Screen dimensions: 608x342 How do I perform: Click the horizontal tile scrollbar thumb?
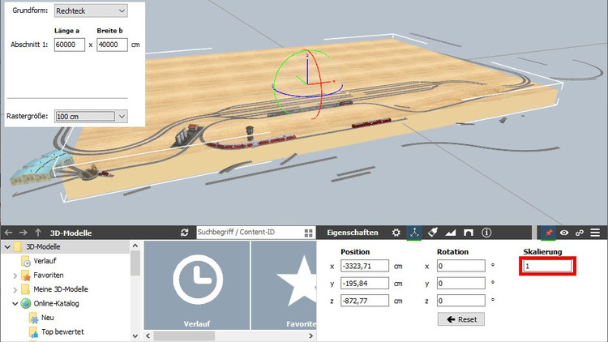(x=184, y=336)
